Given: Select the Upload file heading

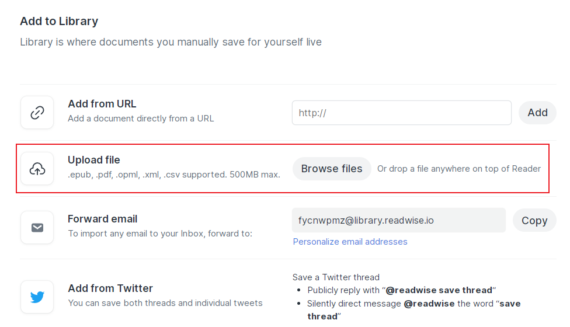Looking at the screenshot, I should pyautogui.click(x=94, y=160).
